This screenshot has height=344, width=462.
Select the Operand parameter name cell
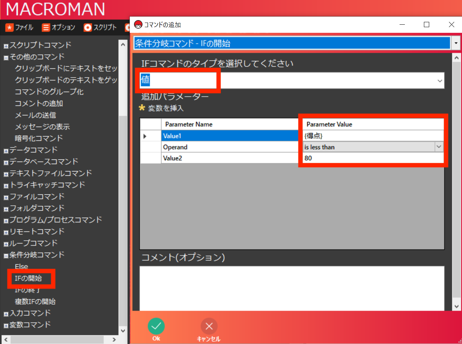pyautogui.click(x=230, y=147)
